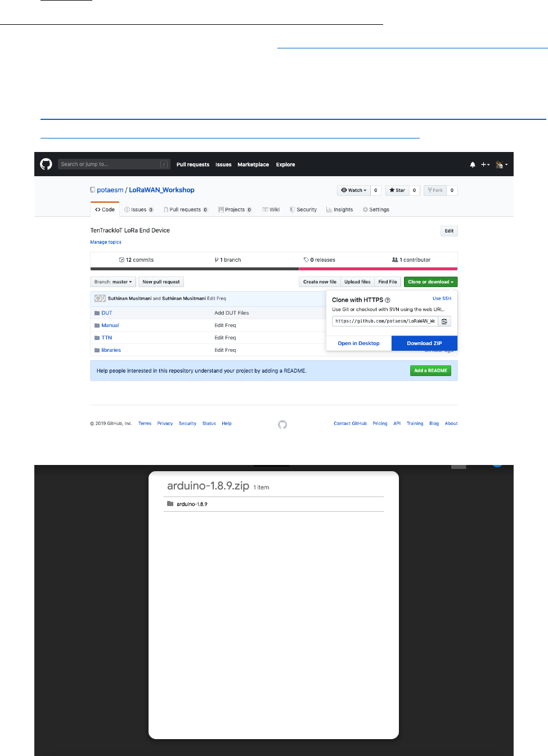Image resolution: width=548 pixels, height=756 pixels.
Task: Open Find File
Action: click(388, 282)
